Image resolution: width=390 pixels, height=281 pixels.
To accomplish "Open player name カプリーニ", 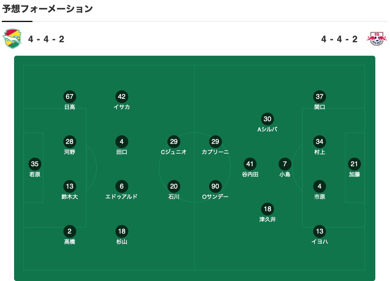I will (x=216, y=152).
